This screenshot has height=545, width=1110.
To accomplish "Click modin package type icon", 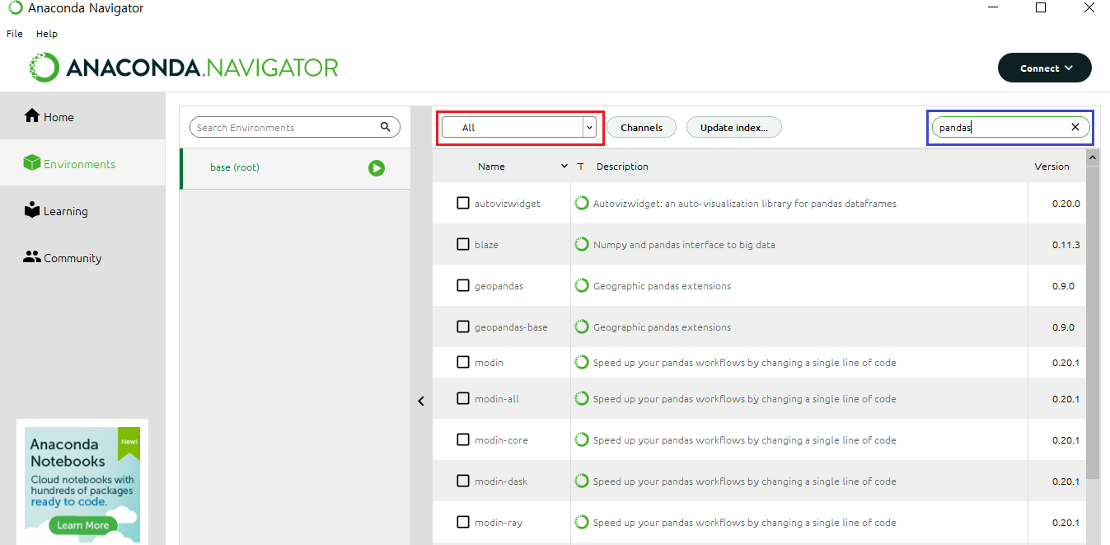I will (x=582, y=362).
